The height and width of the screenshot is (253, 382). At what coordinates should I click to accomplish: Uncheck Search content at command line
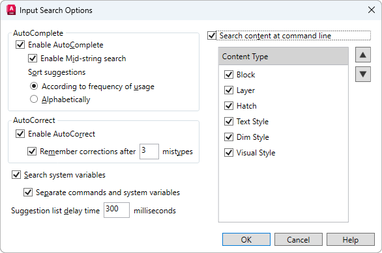click(212, 36)
